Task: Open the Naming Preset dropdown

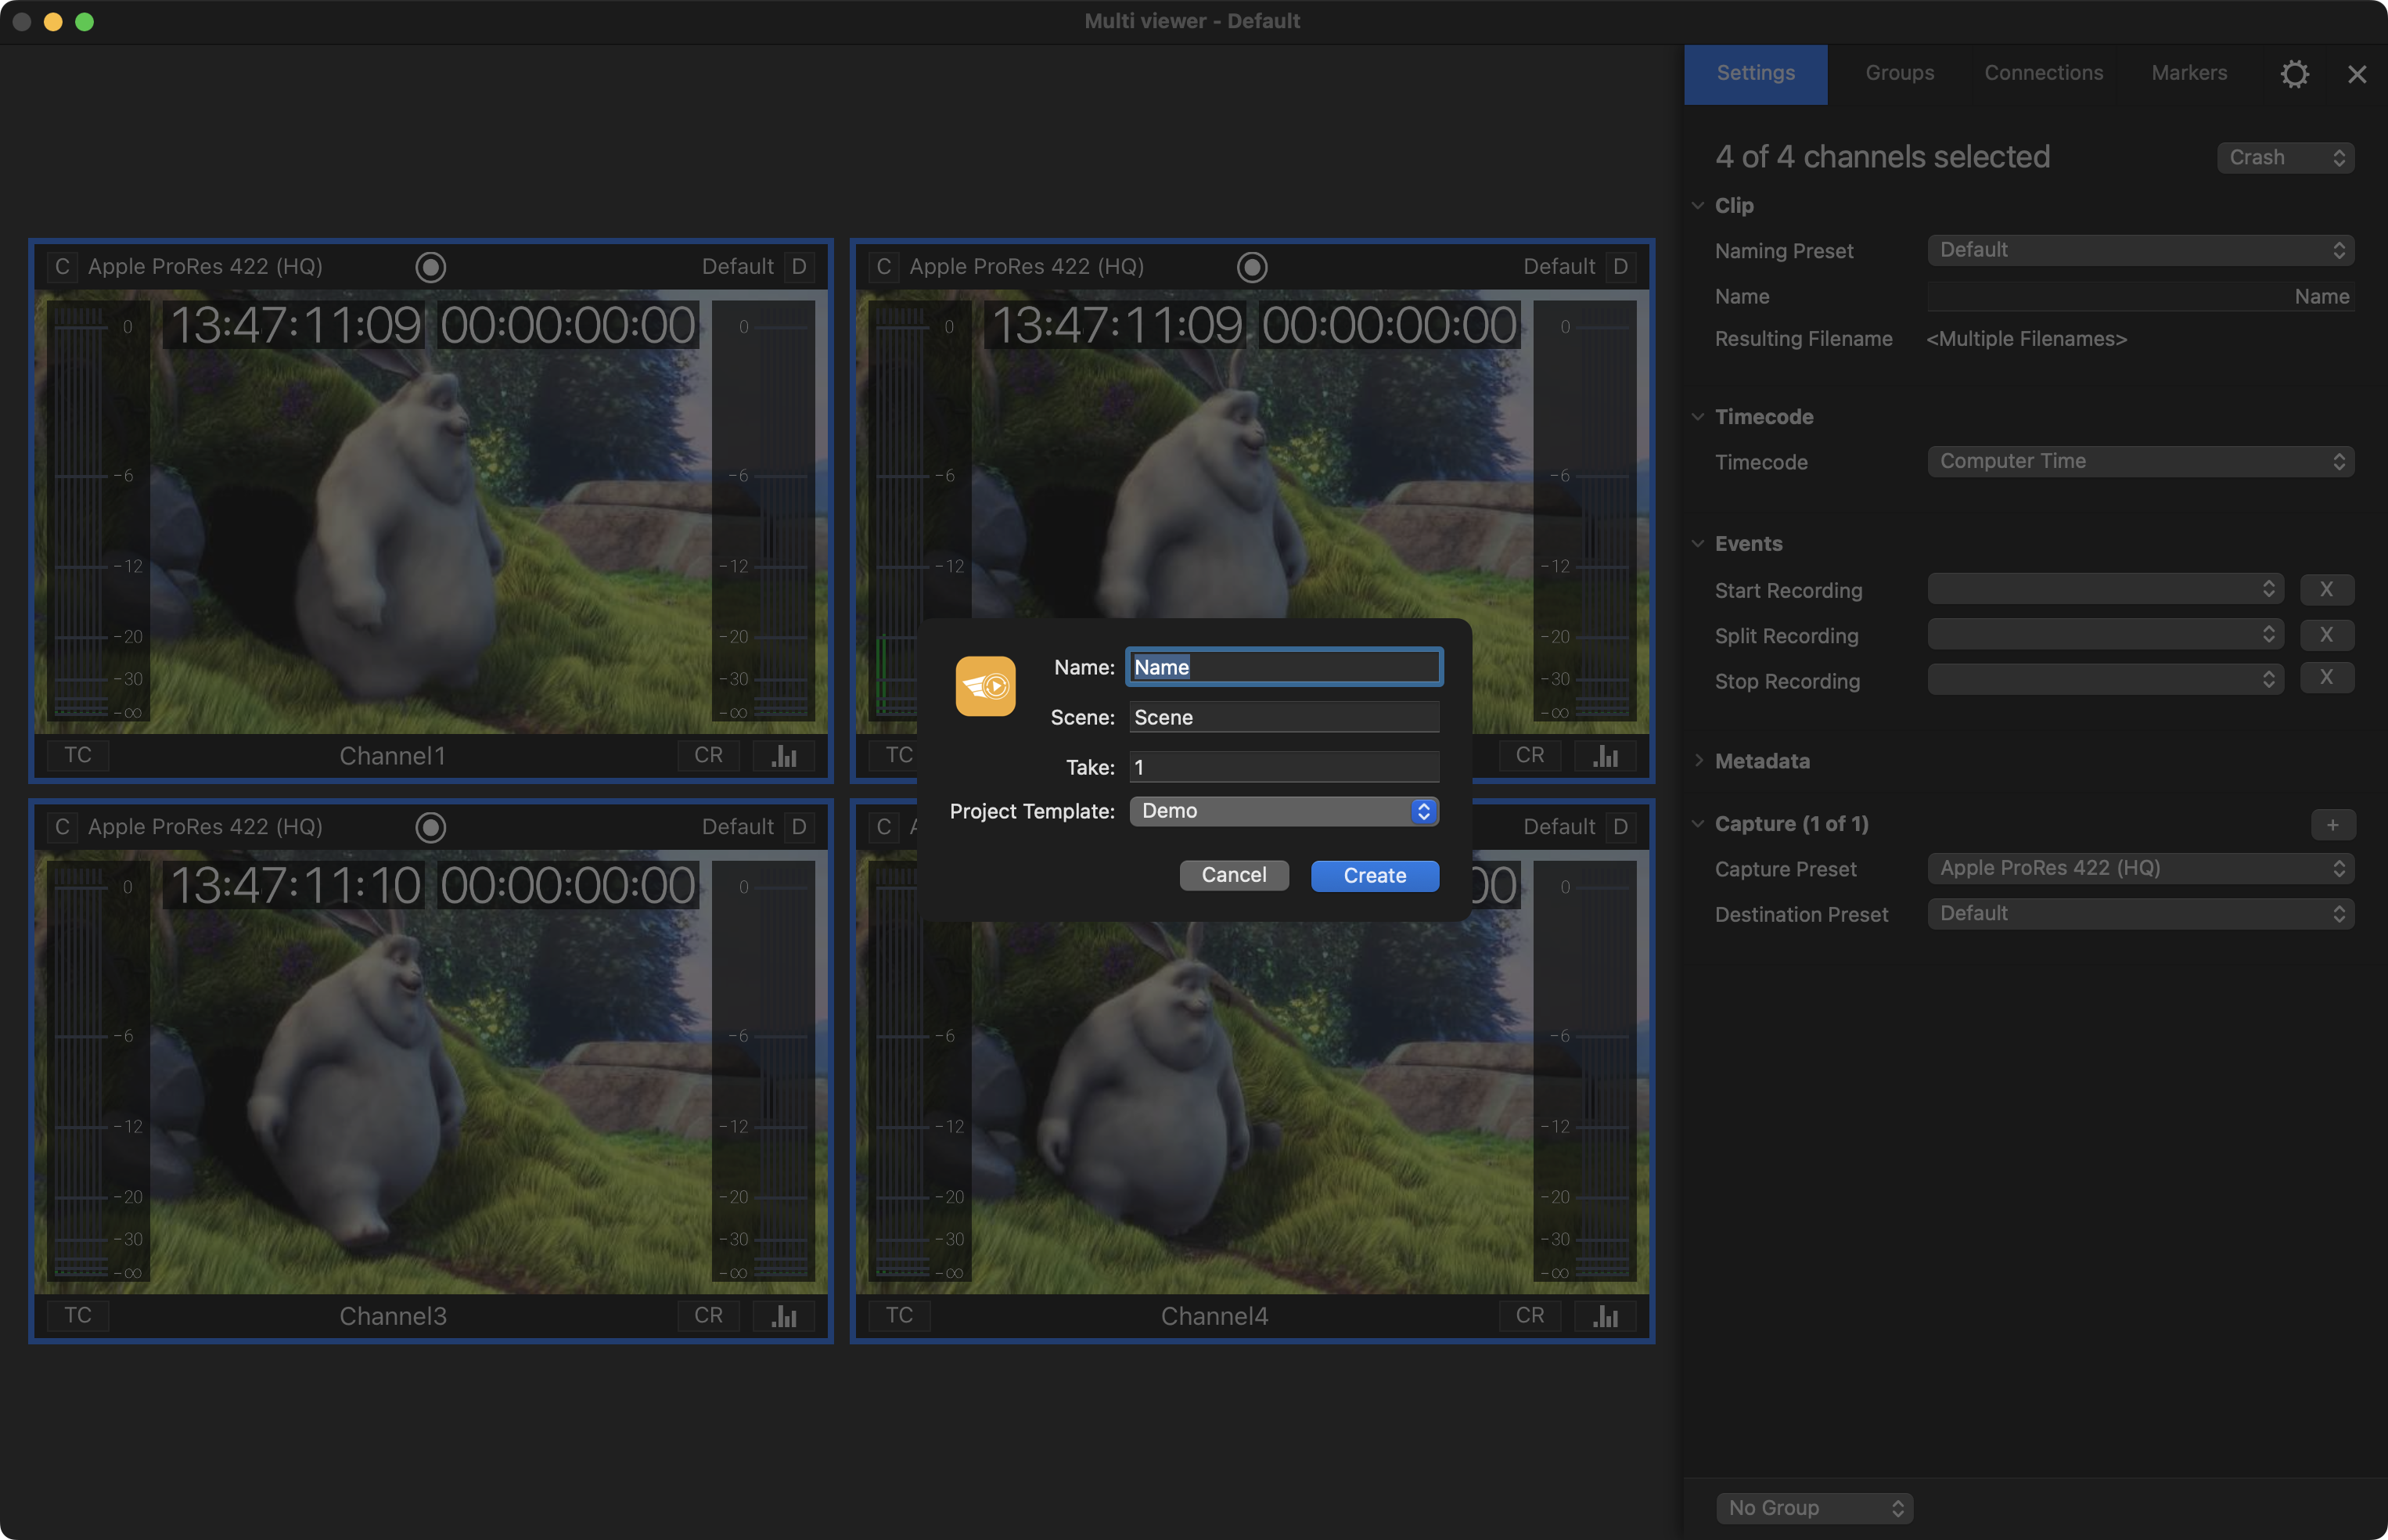Action: [x=2141, y=250]
